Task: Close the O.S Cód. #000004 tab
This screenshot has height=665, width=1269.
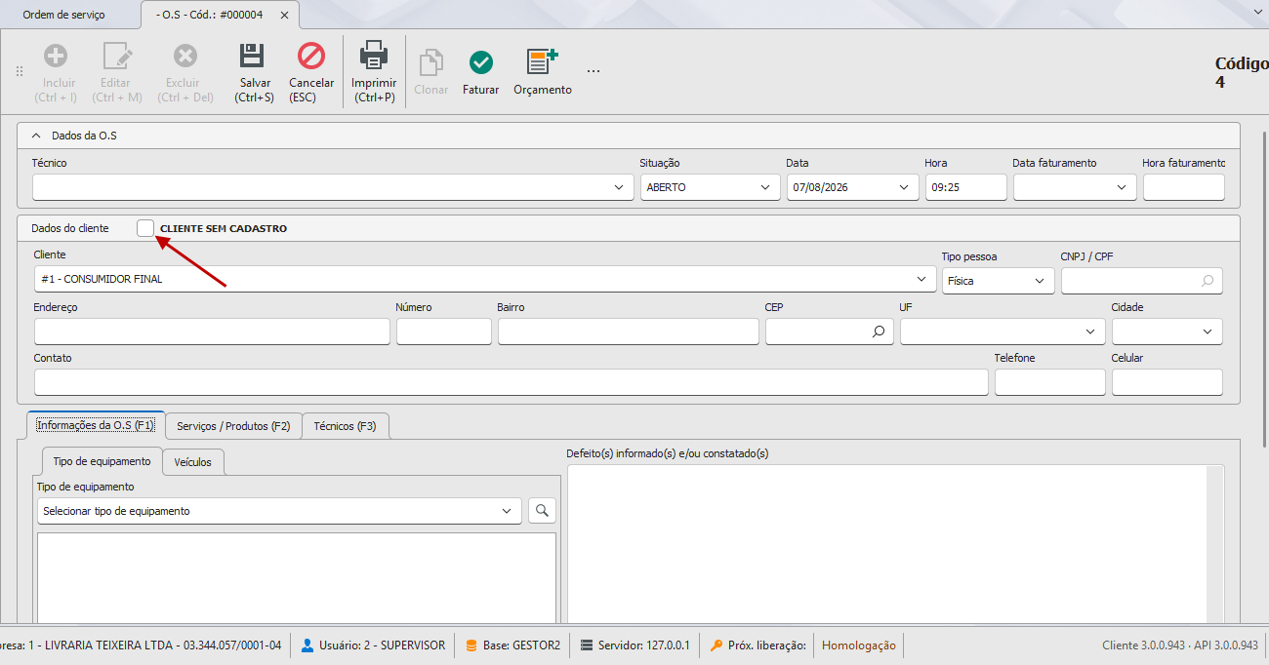Action: pyautogui.click(x=284, y=16)
